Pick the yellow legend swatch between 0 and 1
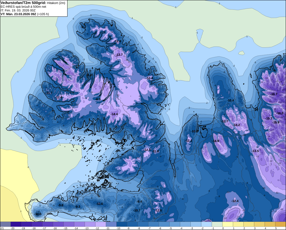This screenshot has width=286, height=230. coord(228,224)
